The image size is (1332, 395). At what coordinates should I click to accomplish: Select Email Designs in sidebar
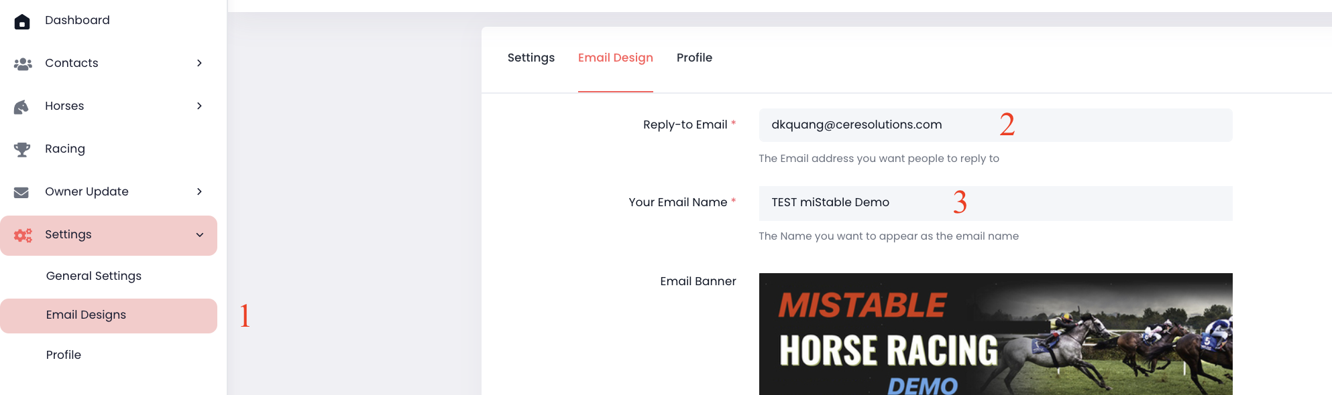click(86, 315)
